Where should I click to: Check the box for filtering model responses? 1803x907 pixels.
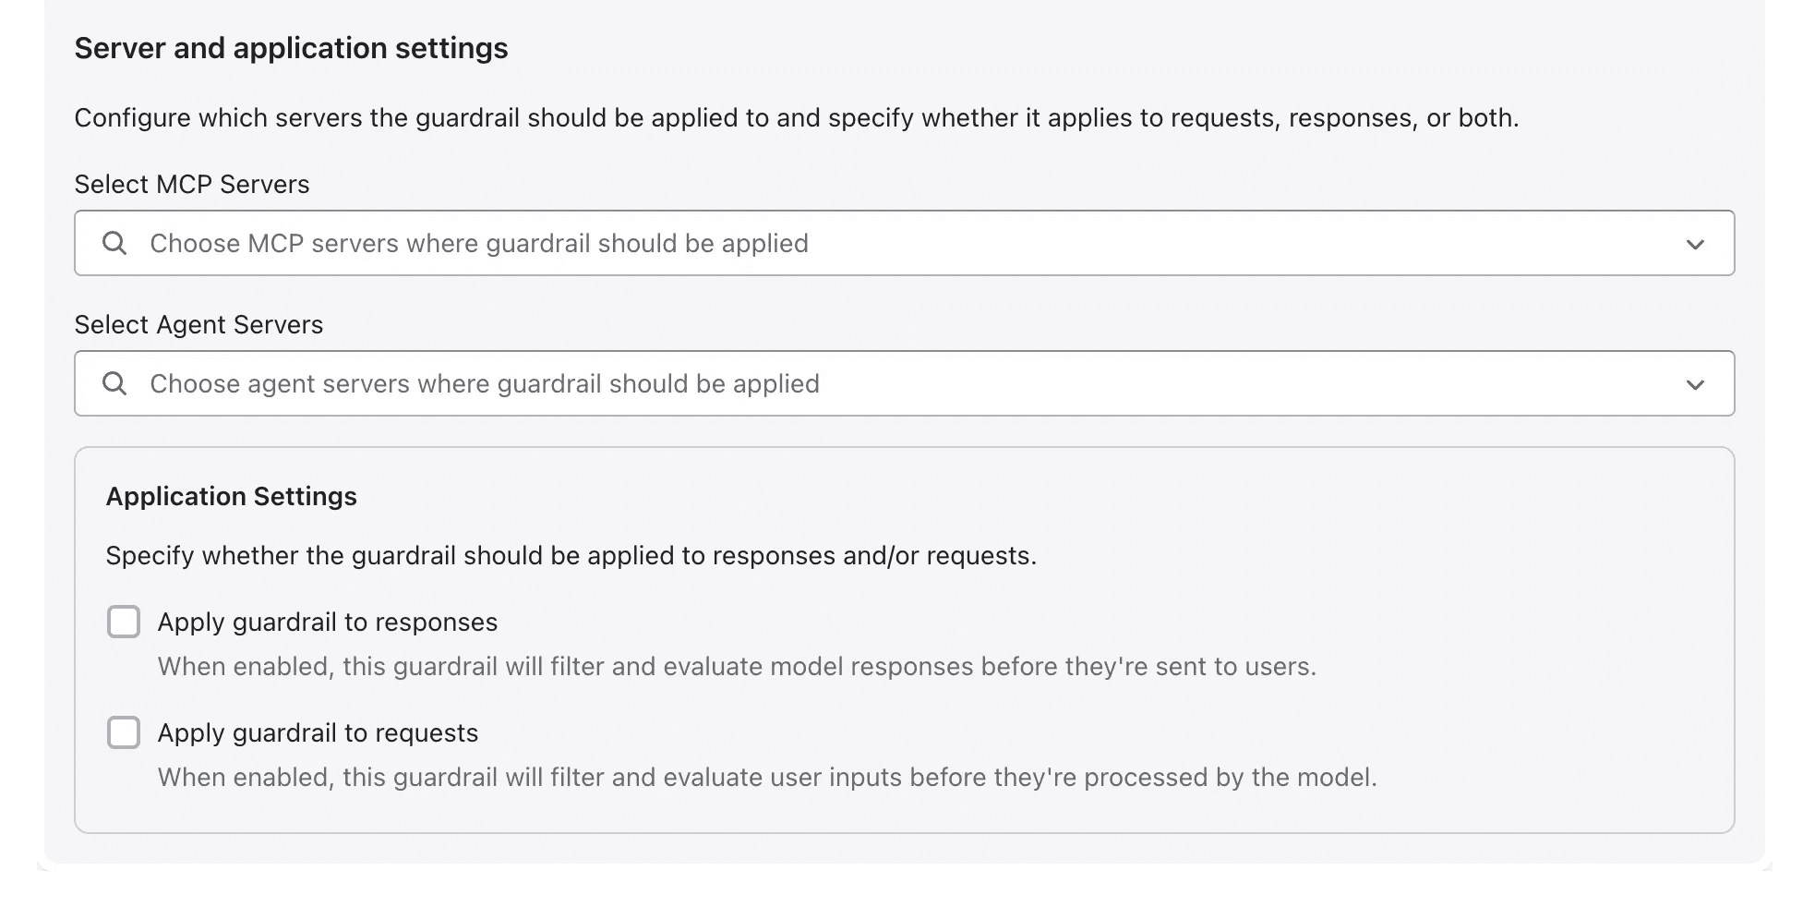pyautogui.click(x=123, y=622)
